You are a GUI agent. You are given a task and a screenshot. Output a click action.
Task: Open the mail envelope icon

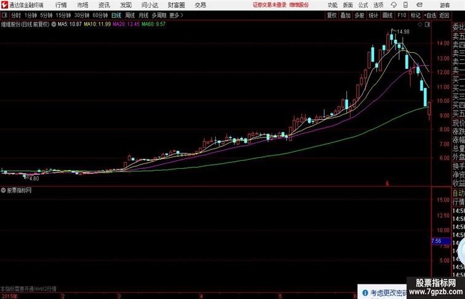[x=419, y=5]
